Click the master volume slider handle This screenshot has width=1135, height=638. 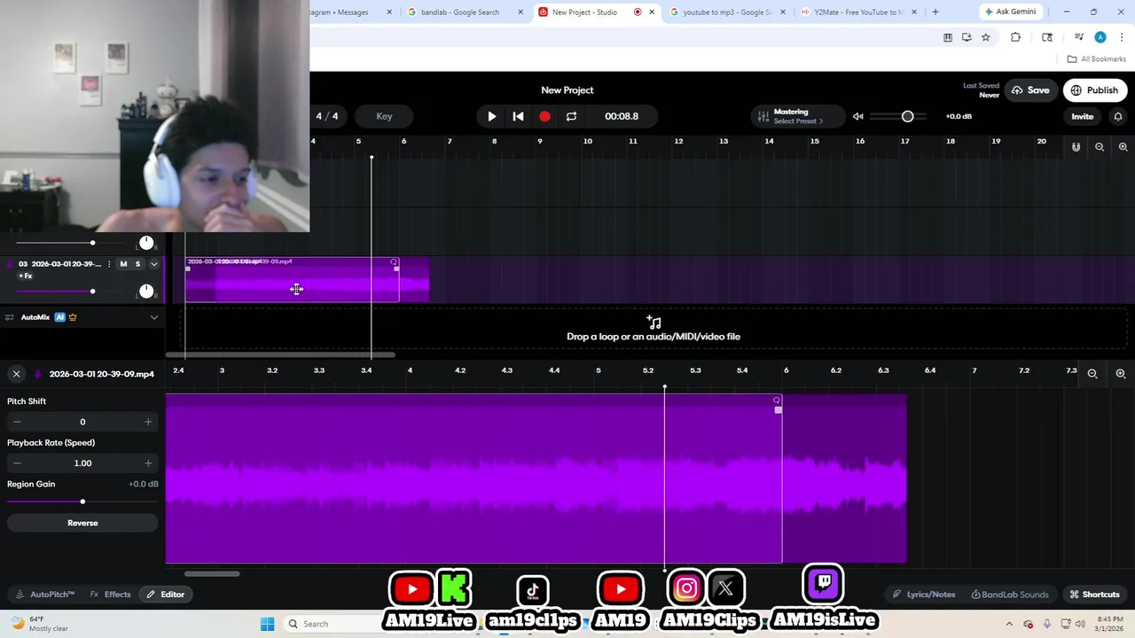pyautogui.click(x=907, y=116)
